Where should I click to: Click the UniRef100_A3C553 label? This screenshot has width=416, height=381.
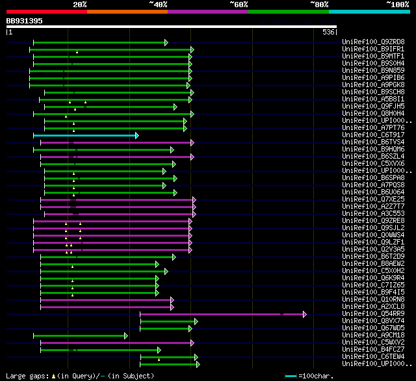tap(373, 214)
